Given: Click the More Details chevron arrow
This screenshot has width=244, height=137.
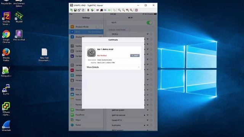Looking at the screenshot, I should click(x=139, y=67).
